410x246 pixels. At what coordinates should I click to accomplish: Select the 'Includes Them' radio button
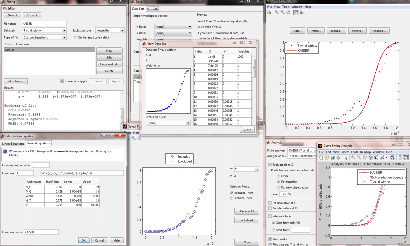click(x=232, y=198)
